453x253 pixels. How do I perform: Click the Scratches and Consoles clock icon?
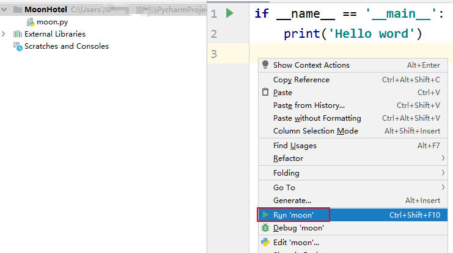[x=18, y=46]
